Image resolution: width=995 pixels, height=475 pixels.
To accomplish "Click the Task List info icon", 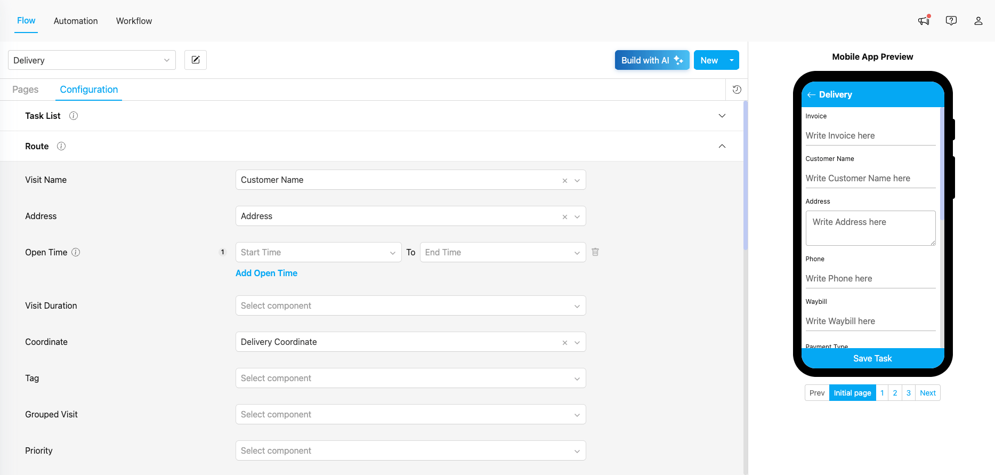I will (74, 116).
